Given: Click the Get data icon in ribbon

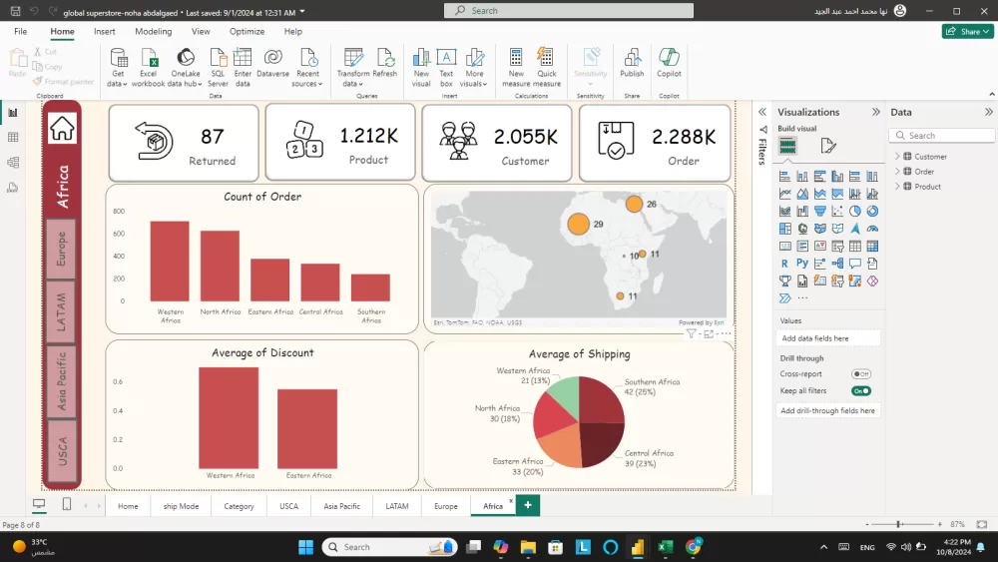Looking at the screenshot, I should (118, 60).
